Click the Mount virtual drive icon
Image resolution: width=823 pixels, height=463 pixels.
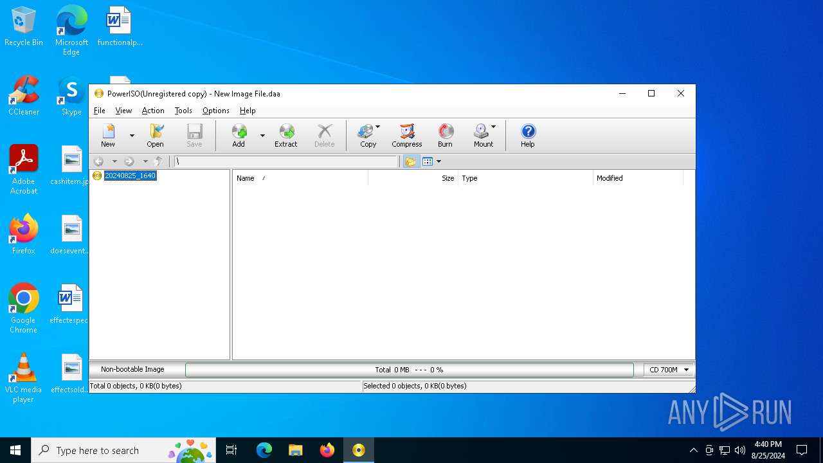pyautogui.click(x=484, y=136)
